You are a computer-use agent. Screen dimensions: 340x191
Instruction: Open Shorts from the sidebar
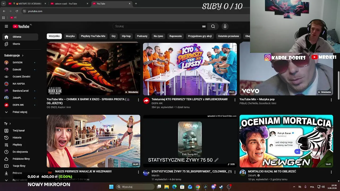pos(20,44)
